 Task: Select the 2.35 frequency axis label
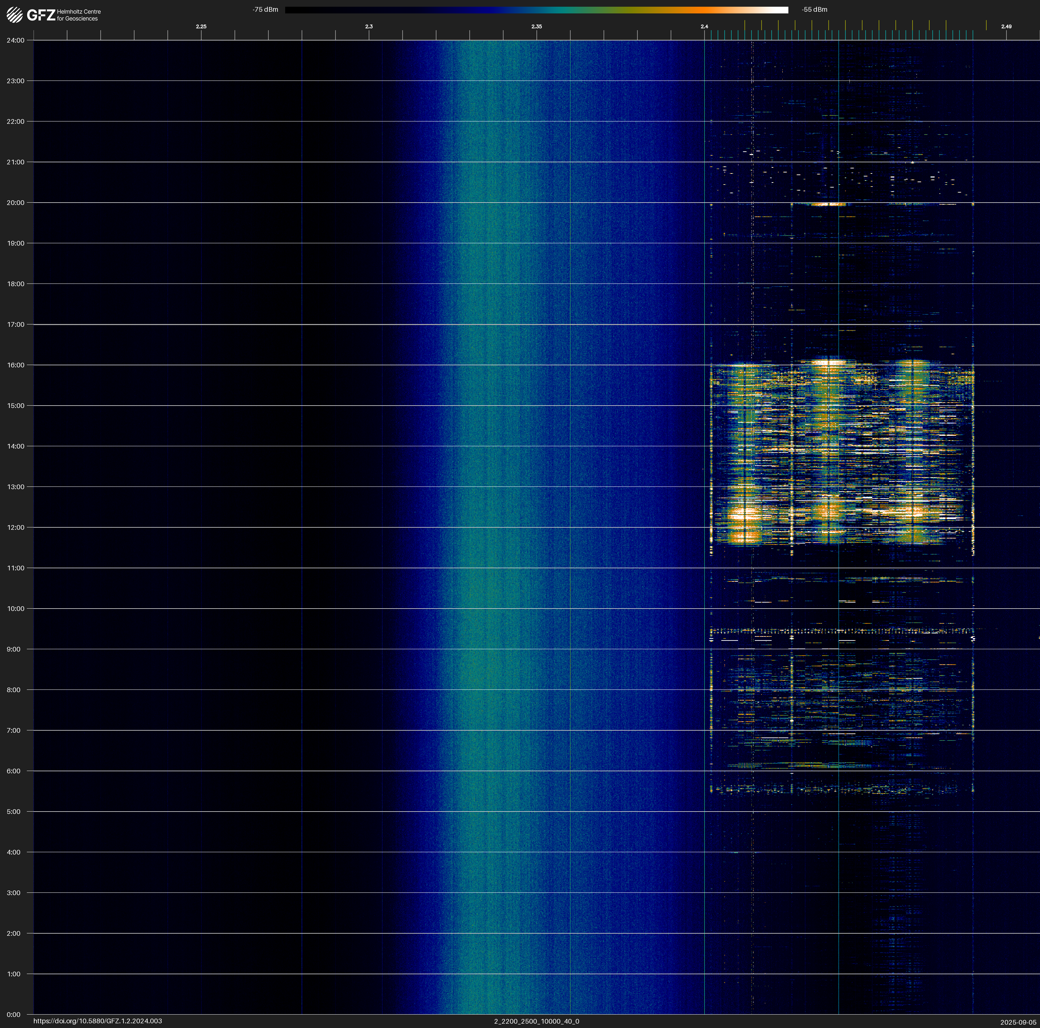point(536,27)
